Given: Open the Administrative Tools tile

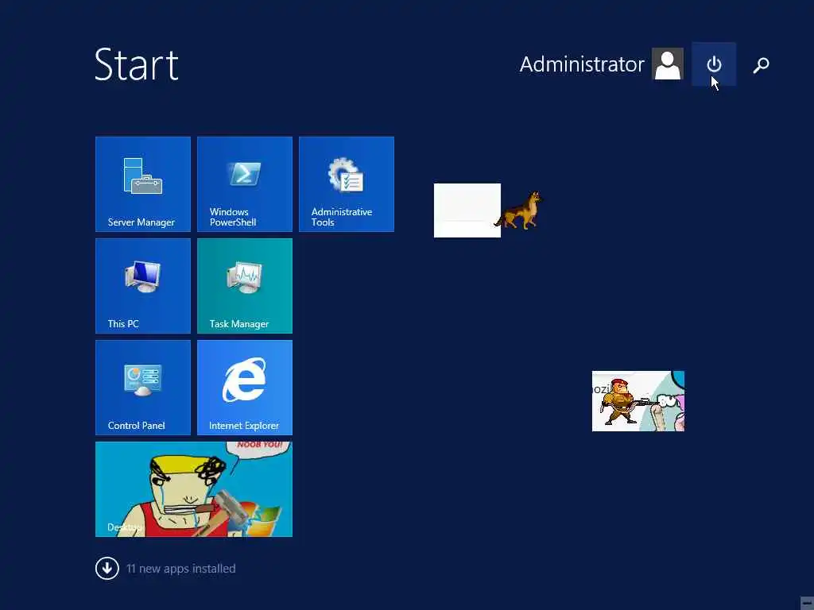Looking at the screenshot, I should click(347, 184).
